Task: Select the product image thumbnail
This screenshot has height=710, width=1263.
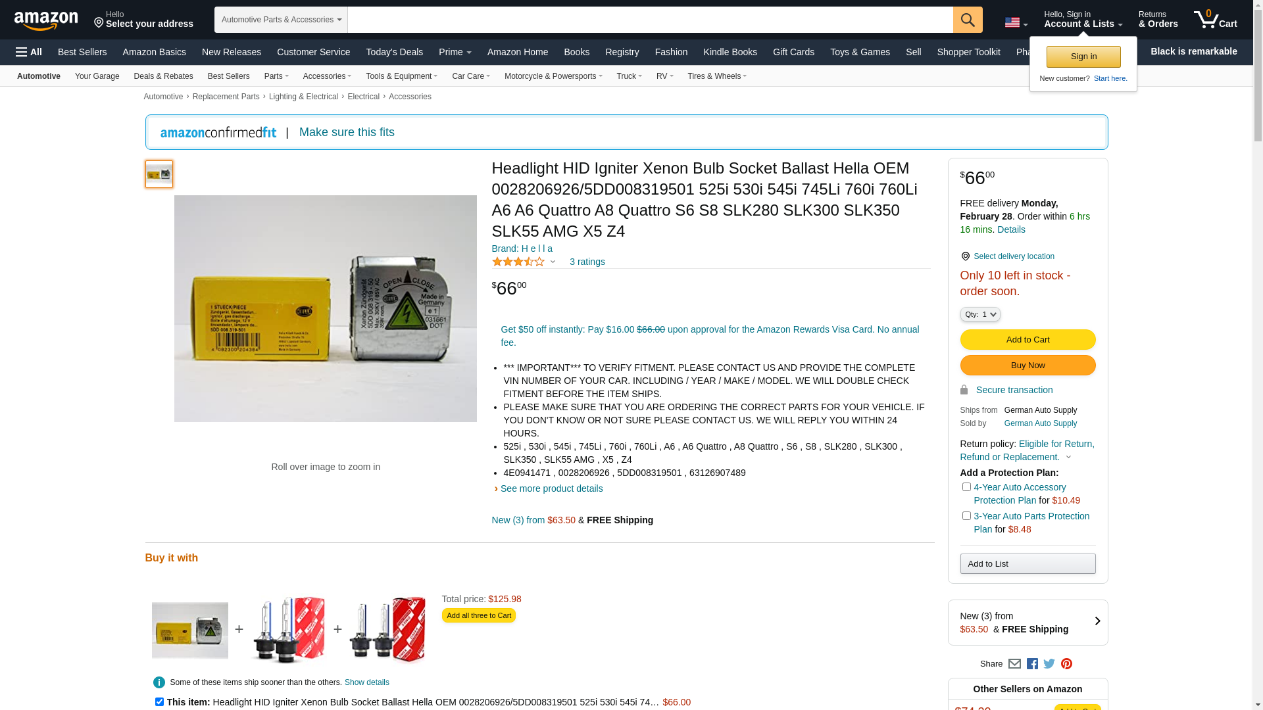Action: (x=159, y=174)
